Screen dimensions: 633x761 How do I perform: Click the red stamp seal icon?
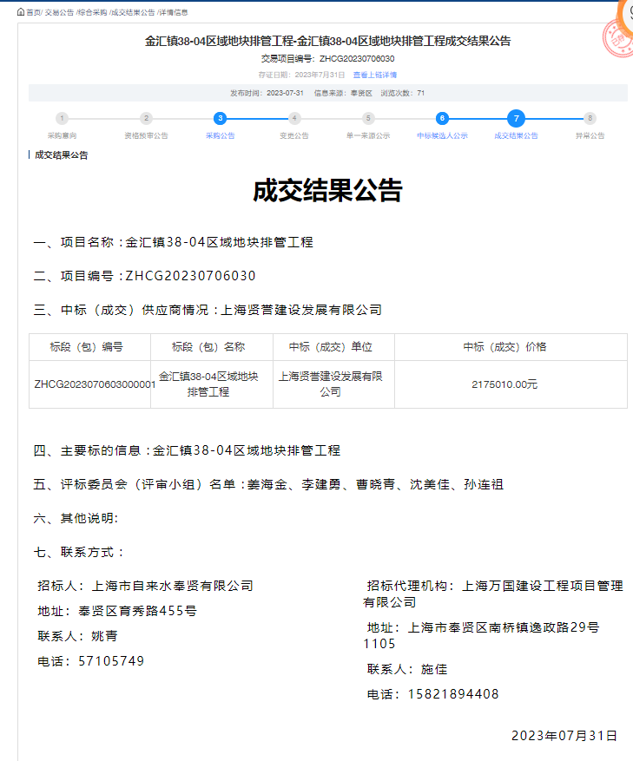pyautogui.click(x=617, y=40)
